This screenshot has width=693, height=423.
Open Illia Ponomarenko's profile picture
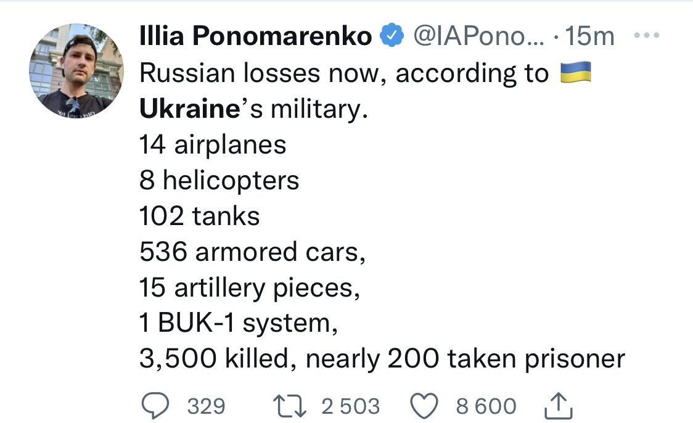click(76, 71)
